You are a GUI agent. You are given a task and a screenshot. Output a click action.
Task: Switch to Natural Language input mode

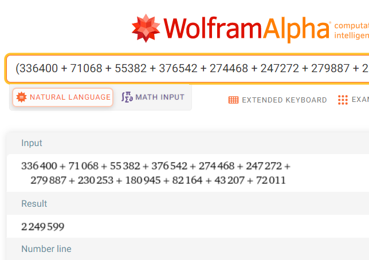tap(63, 97)
